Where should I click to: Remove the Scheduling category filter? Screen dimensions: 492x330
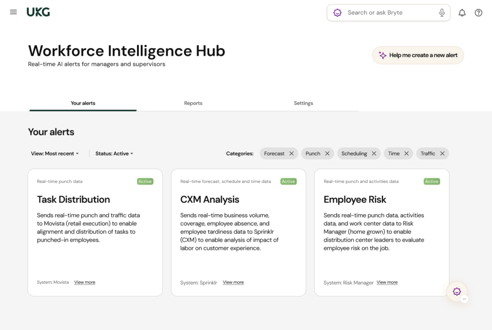(374, 154)
